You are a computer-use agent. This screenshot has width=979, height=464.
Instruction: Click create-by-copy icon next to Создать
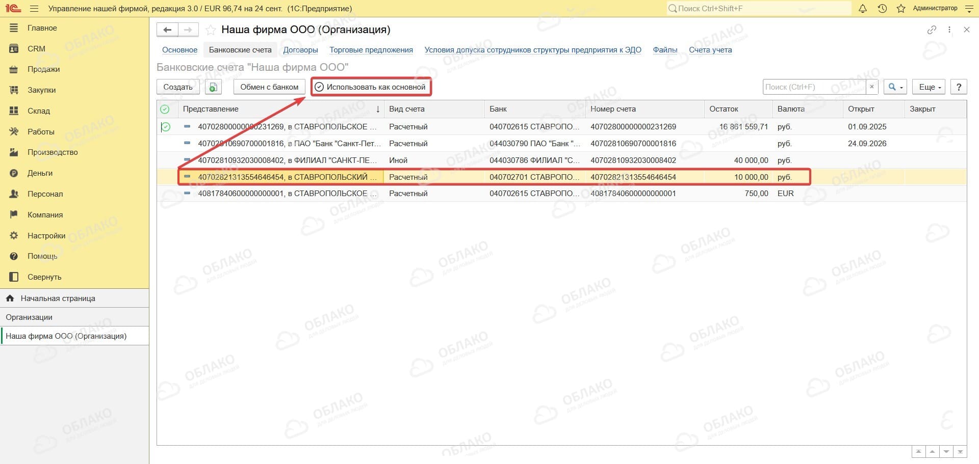click(x=213, y=87)
